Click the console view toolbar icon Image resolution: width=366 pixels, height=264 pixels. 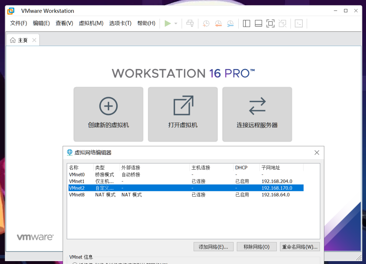point(299,23)
